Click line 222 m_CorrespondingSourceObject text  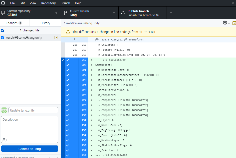[x=129, y=75]
